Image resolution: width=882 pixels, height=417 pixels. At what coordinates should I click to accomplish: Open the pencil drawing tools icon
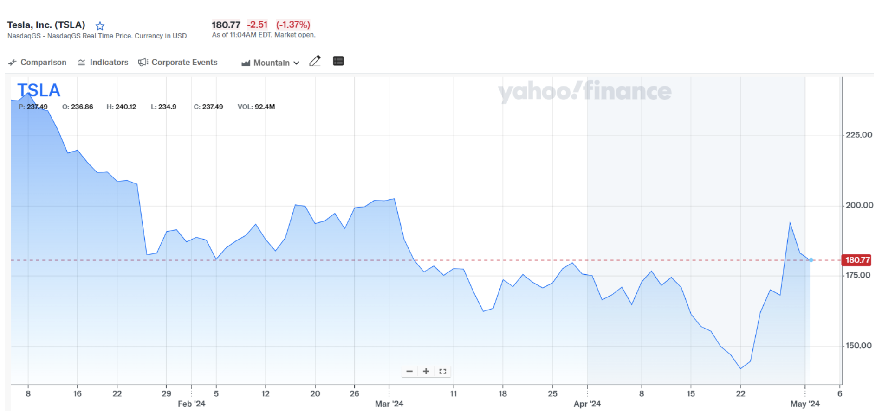pos(315,61)
